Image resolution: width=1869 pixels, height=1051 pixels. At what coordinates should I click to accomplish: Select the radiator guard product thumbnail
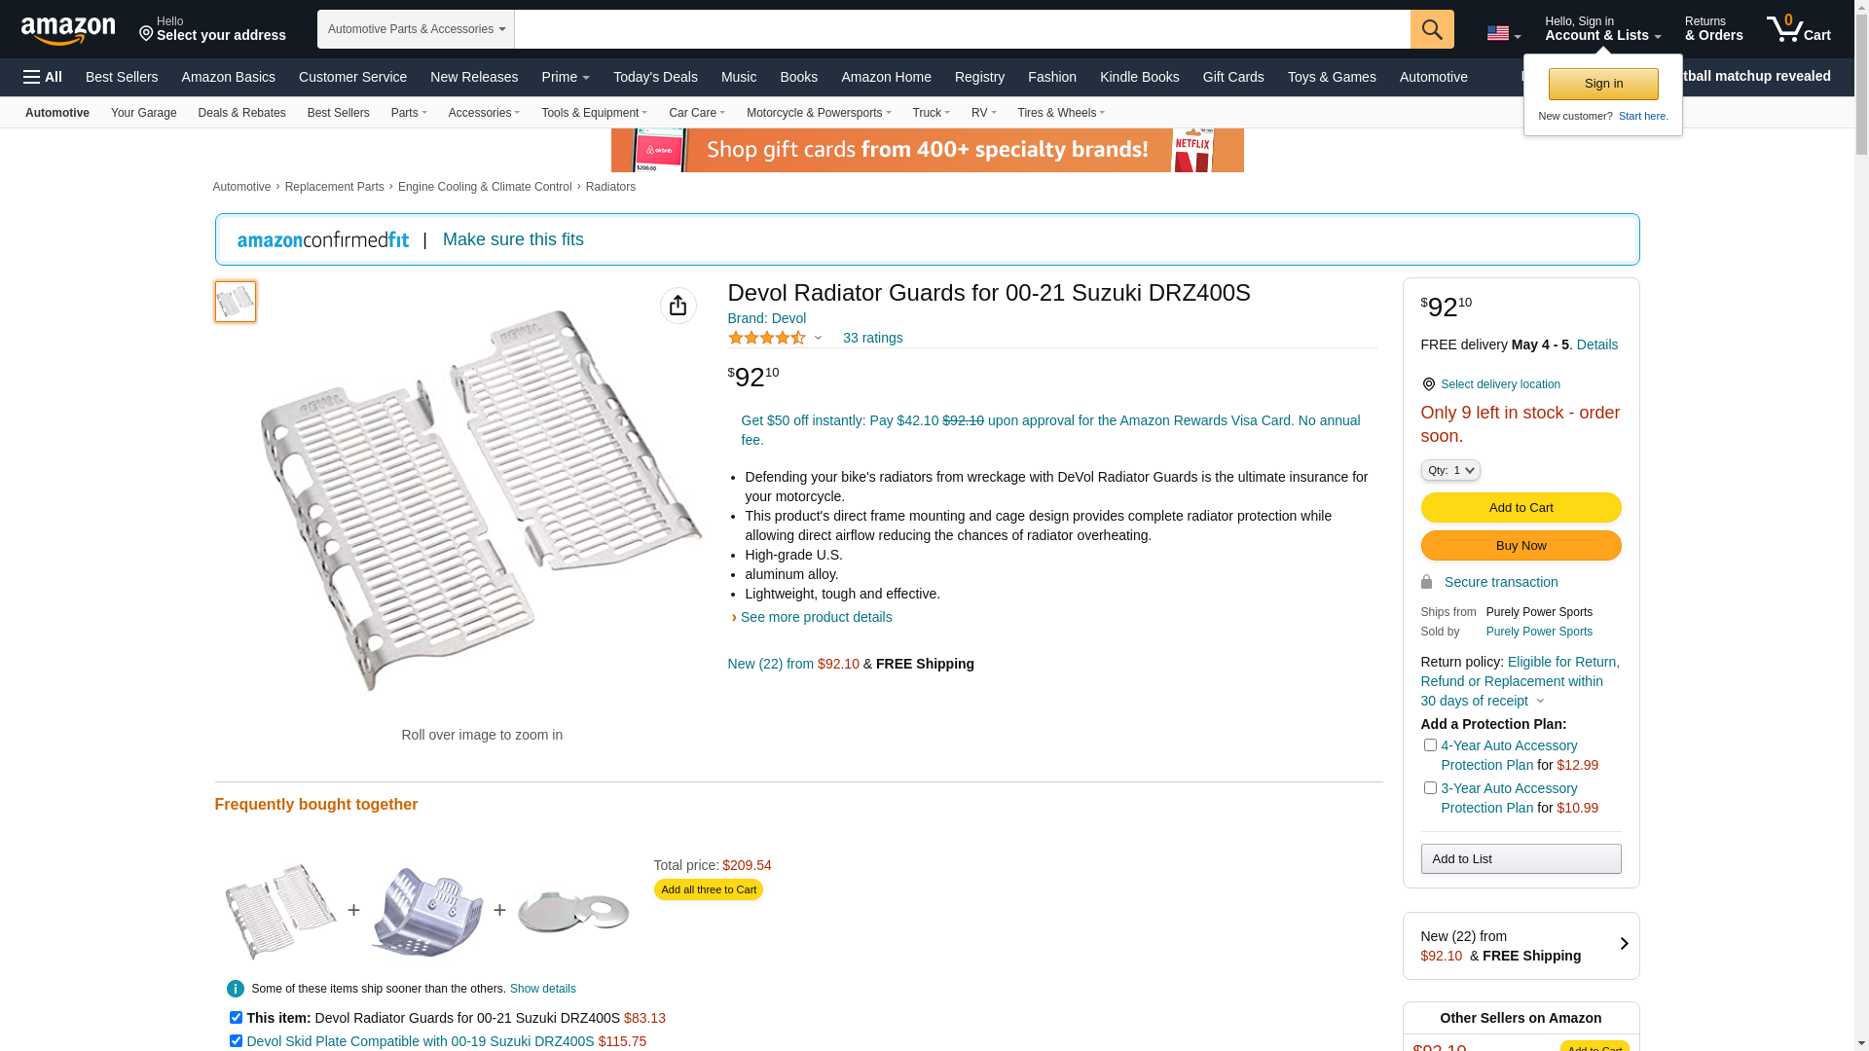coord(236,302)
